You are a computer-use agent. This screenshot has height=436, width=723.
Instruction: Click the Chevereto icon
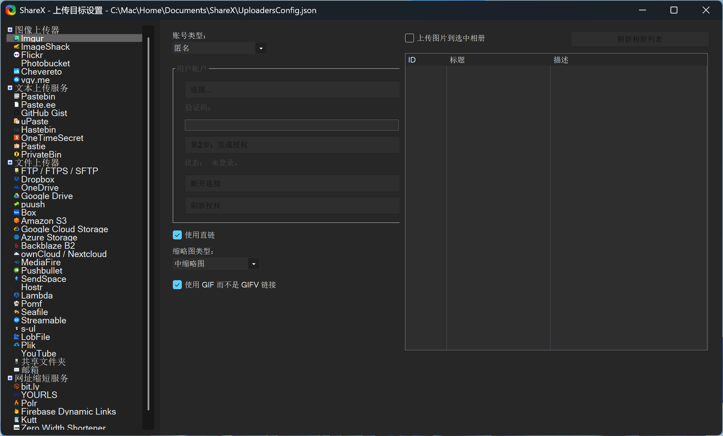click(x=16, y=72)
